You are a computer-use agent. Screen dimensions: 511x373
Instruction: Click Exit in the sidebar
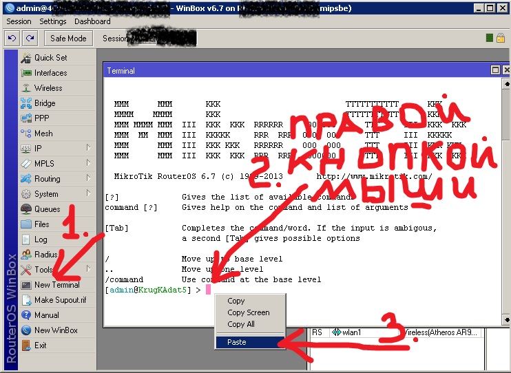click(x=41, y=345)
